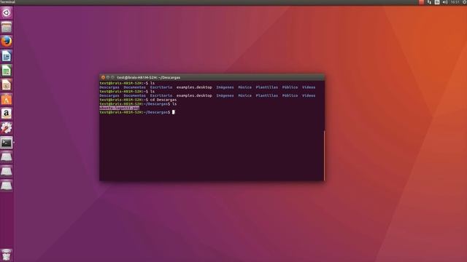Click Descargas in the first ls output

coord(109,87)
